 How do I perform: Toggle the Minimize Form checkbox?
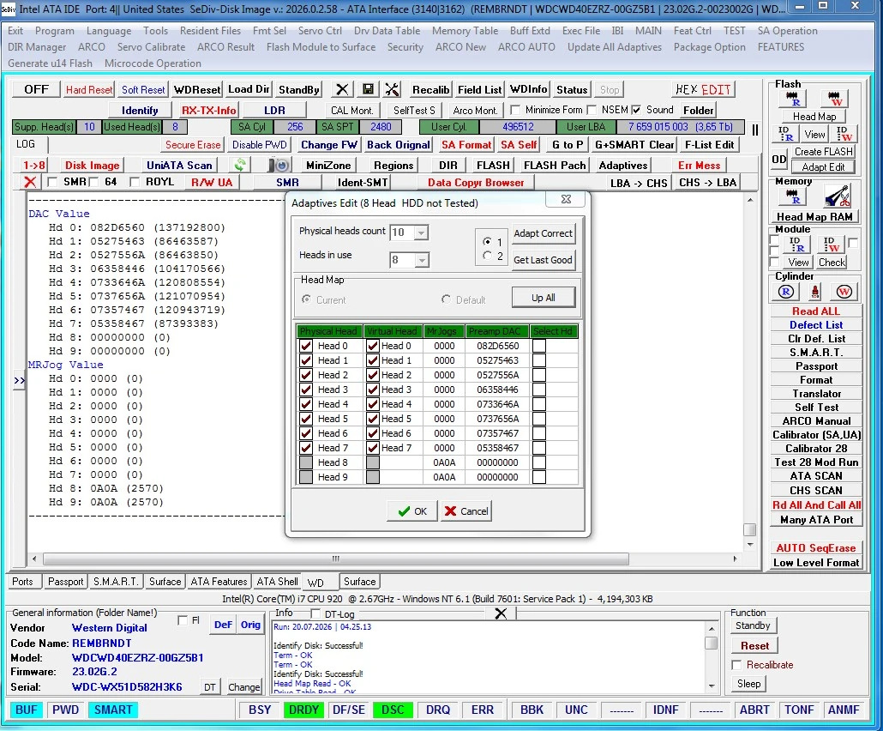click(514, 110)
